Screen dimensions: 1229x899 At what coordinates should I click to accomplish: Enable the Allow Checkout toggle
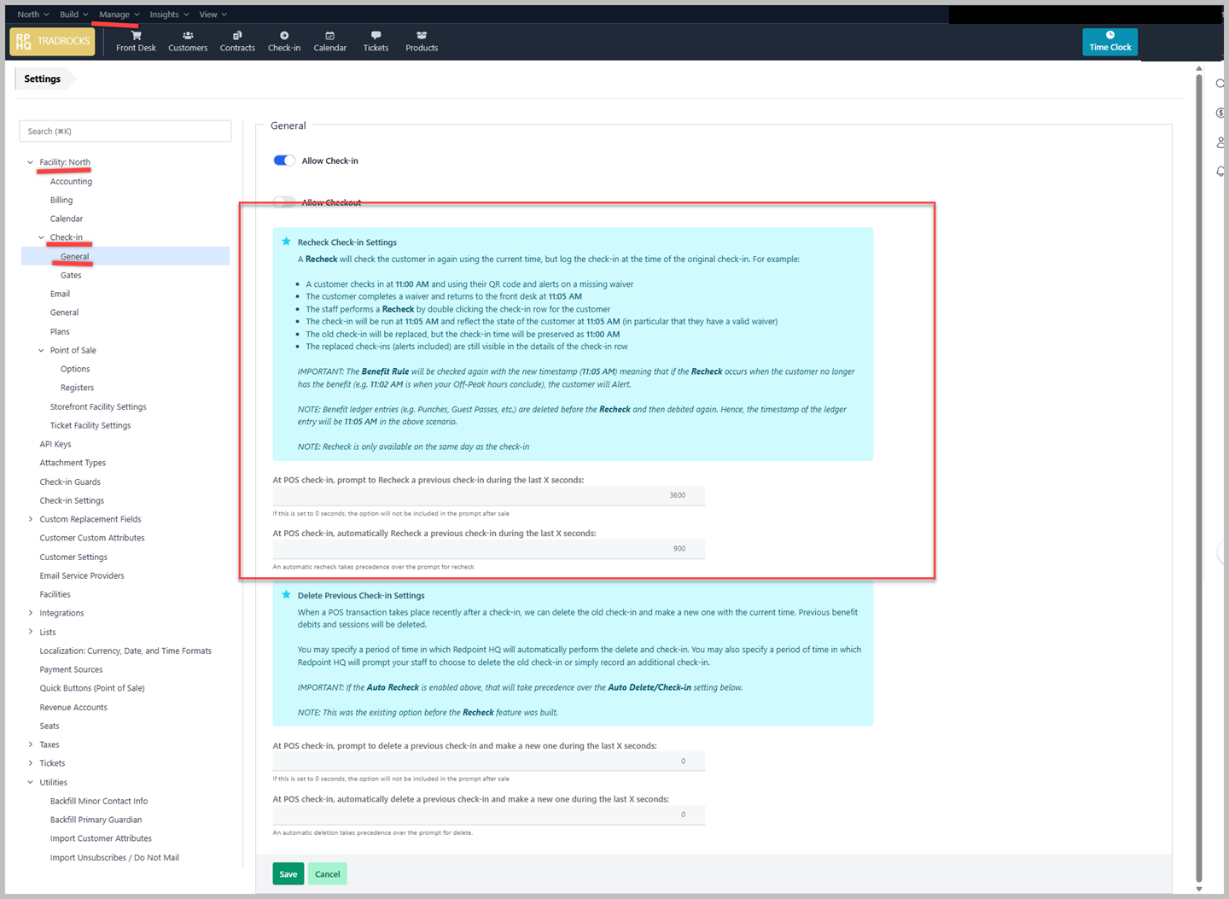[x=284, y=202]
